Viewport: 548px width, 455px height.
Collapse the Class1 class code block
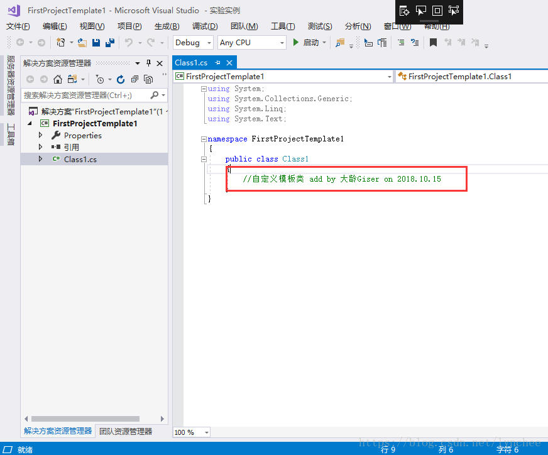[x=204, y=160]
